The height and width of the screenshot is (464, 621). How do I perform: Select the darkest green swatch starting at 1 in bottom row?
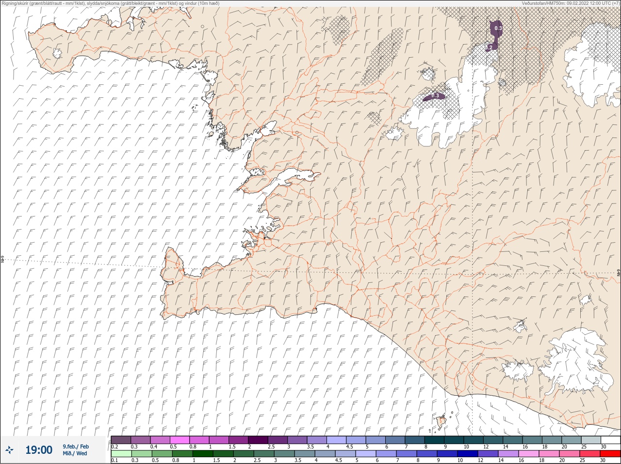tap(203, 454)
